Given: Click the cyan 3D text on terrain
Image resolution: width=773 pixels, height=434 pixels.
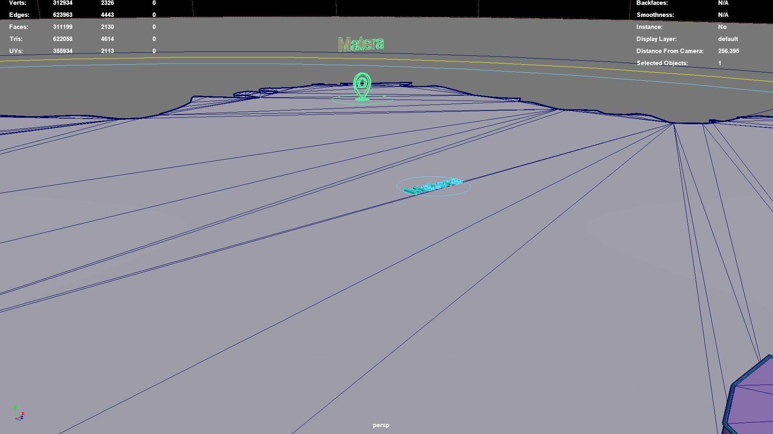Looking at the screenshot, I should click(433, 187).
